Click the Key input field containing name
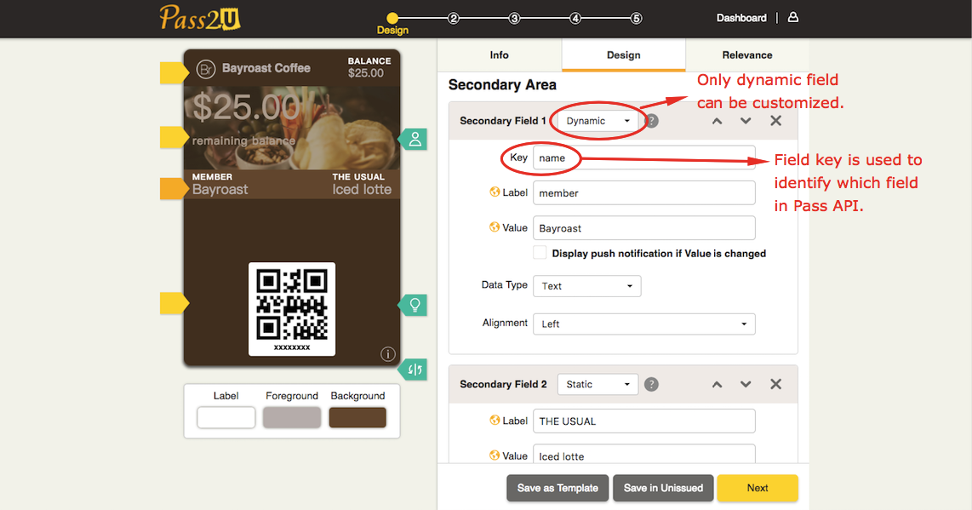Screen dimensions: 972x510 point(643,158)
